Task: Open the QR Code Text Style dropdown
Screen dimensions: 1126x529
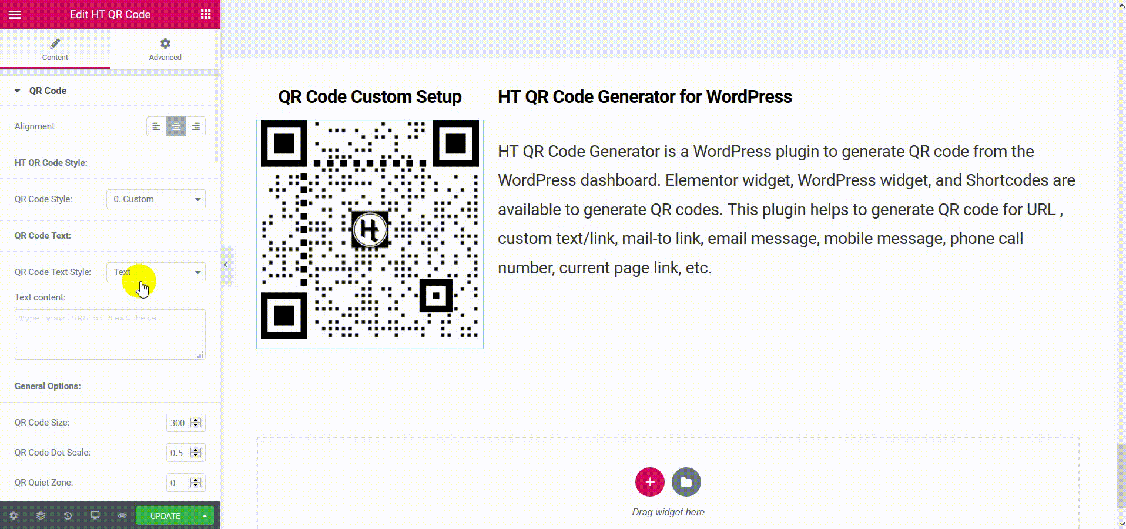Action: (x=156, y=272)
